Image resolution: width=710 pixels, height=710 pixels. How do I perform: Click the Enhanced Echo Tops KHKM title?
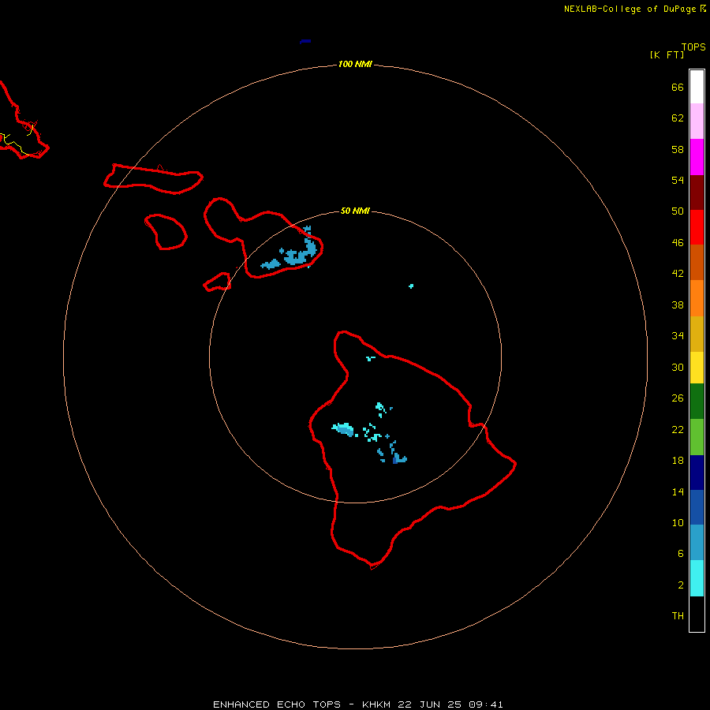click(x=358, y=704)
